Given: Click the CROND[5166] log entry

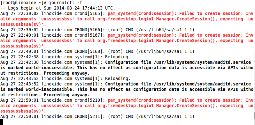Looking at the screenshot, I should [97, 30].
